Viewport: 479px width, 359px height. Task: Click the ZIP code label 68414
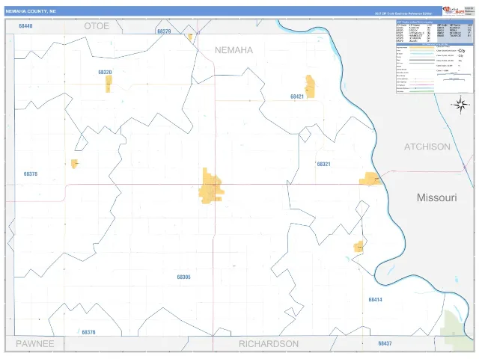pos(375,299)
